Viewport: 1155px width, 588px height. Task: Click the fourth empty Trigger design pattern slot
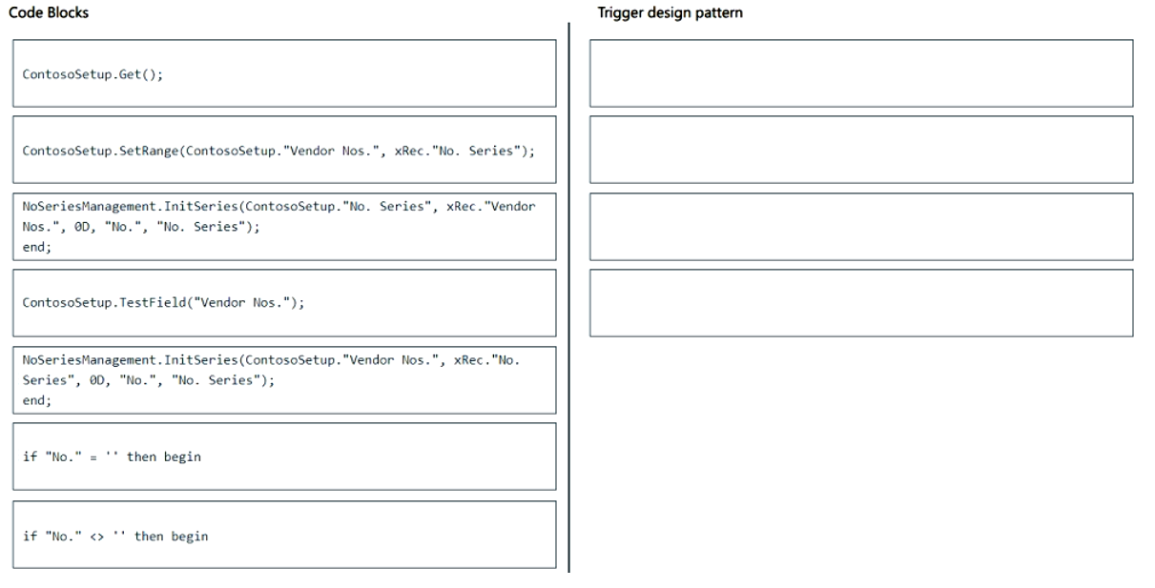861,303
